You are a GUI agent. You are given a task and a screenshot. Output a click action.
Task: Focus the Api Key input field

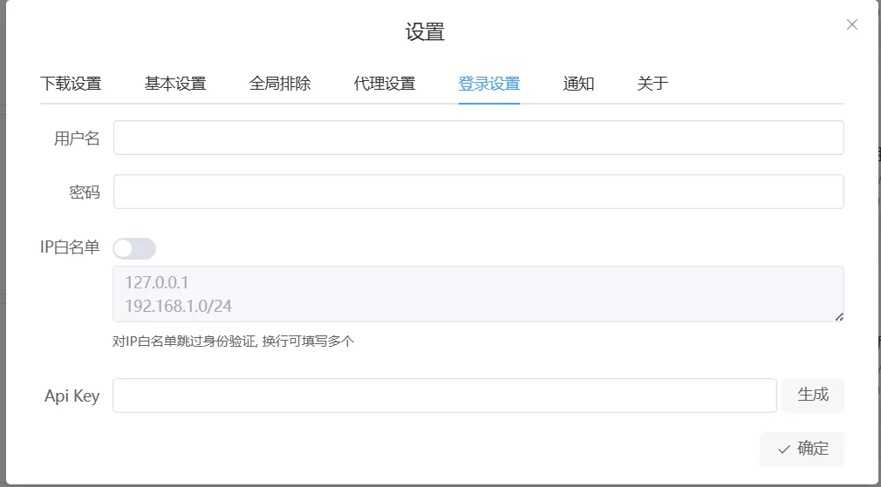444,396
